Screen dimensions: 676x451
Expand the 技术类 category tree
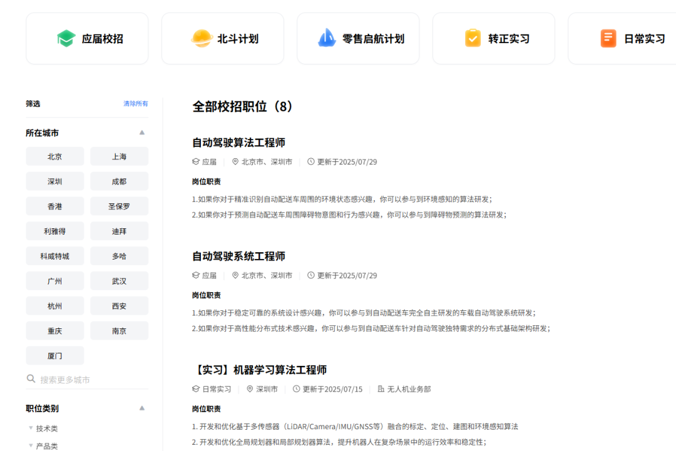coord(31,428)
